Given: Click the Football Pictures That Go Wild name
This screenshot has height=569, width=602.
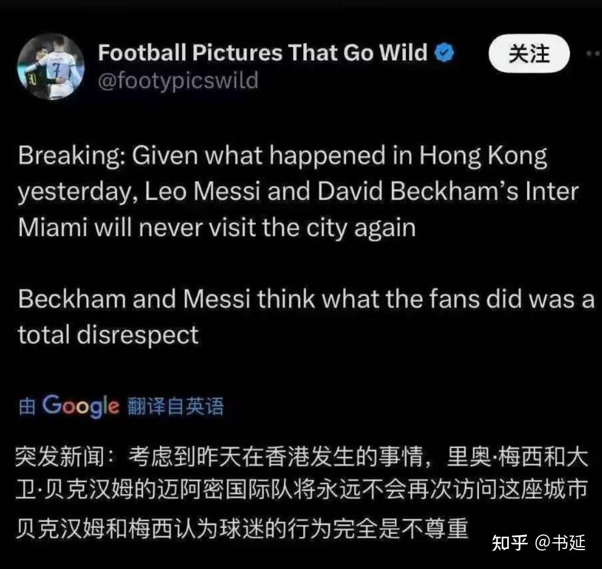Looking at the screenshot, I should 263,52.
